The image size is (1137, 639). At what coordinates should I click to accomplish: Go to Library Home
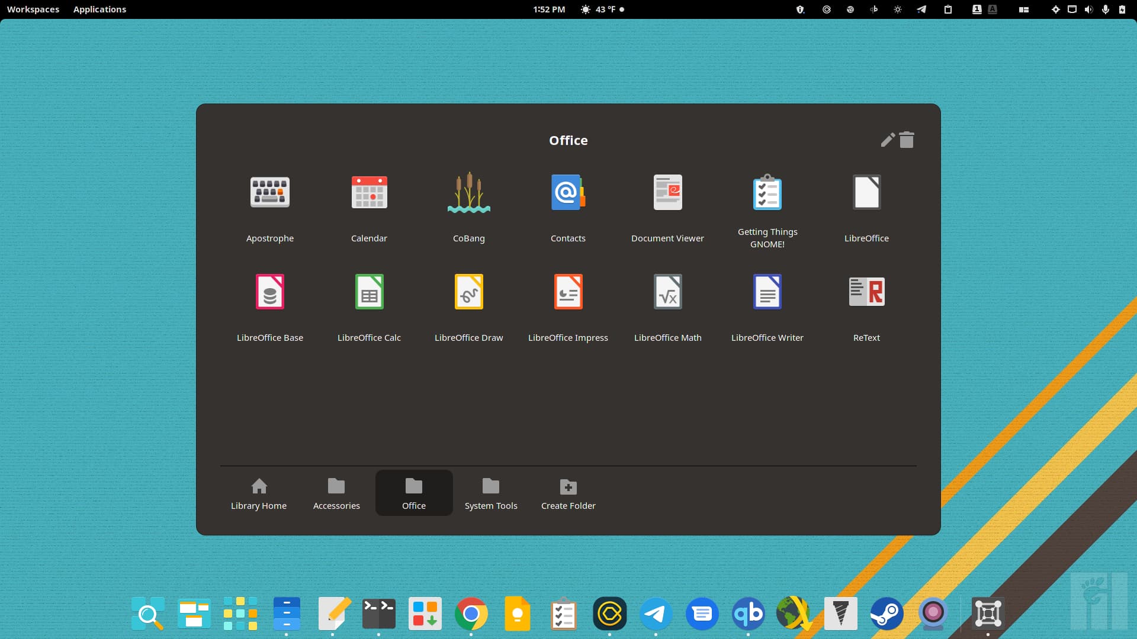(x=259, y=493)
